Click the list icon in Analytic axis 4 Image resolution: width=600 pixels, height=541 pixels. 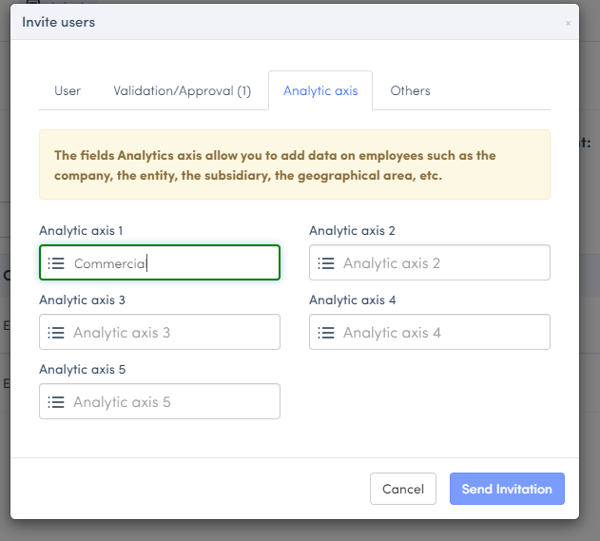coord(326,333)
